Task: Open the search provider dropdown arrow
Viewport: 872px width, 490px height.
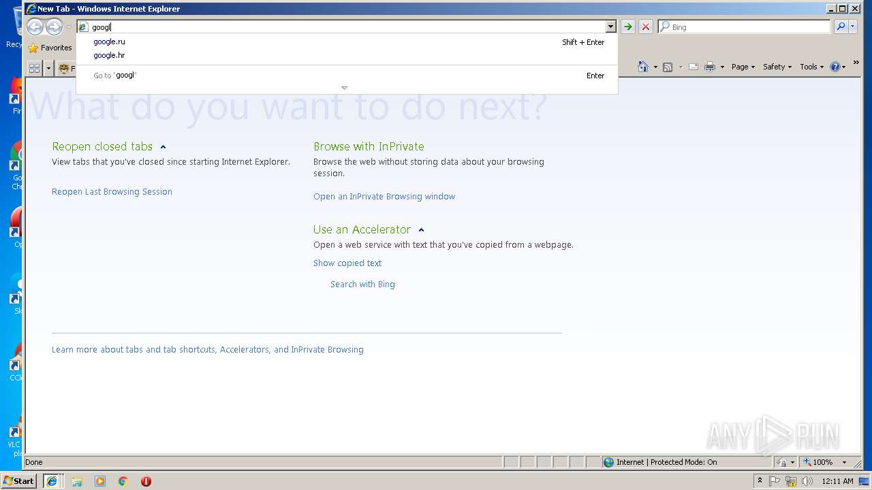Action: pyautogui.click(x=852, y=27)
